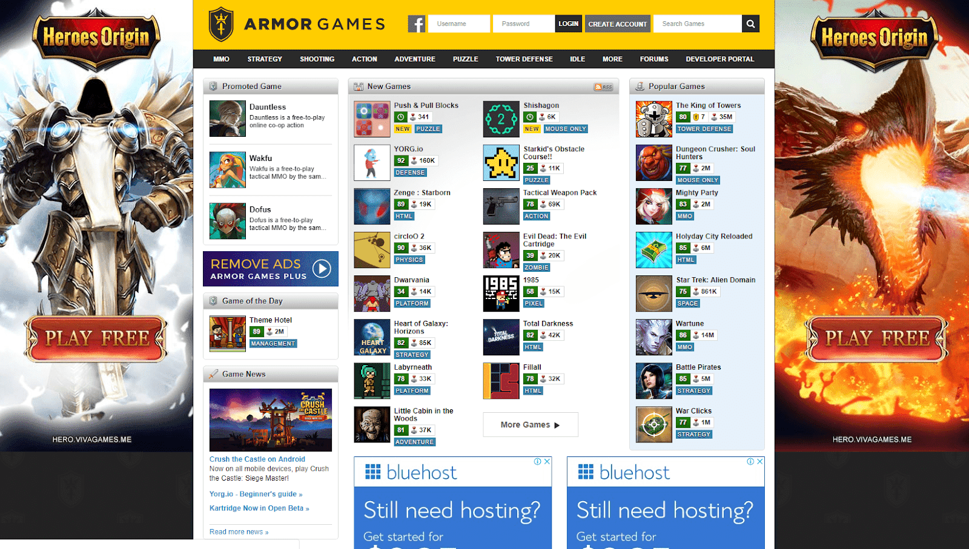Click the More Games button

531,424
